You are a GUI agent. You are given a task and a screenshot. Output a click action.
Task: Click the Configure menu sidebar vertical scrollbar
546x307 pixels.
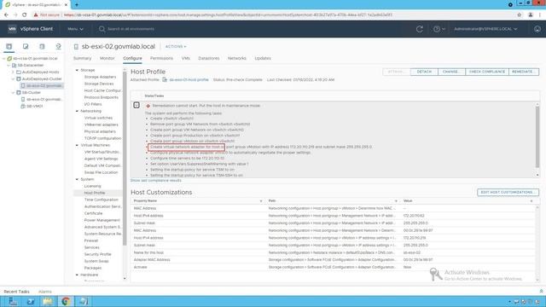125,159
